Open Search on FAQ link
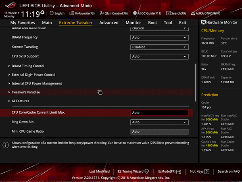242x182 pixels. click(x=229, y=171)
